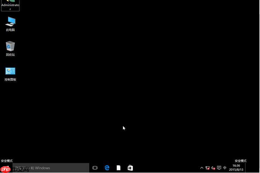
Task: Toggle the 中 input method indicator
Action: pyautogui.click(x=225, y=168)
